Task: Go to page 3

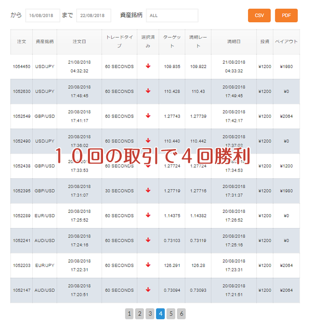Action: (x=150, y=313)
